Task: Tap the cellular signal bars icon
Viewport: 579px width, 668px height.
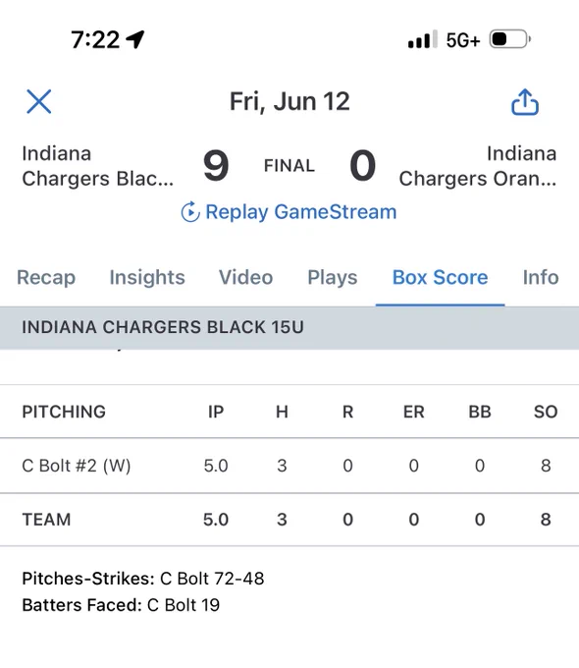Action: pos(422,39)
